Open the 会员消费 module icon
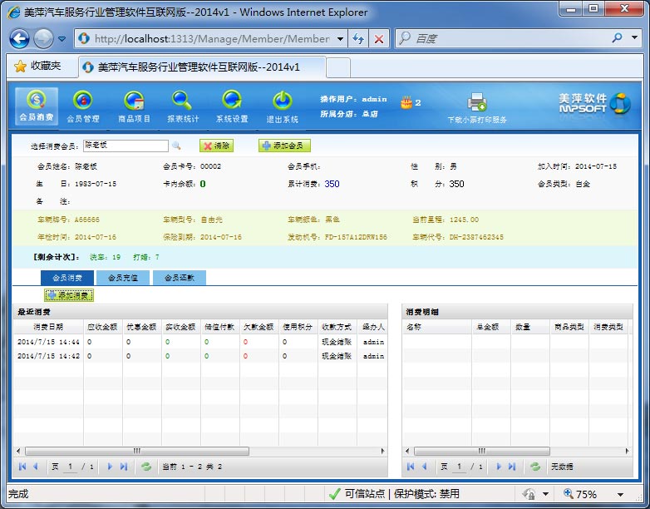The width and height of the screenshot is (650, 509). pyautogui.click(x=37, y=101)
